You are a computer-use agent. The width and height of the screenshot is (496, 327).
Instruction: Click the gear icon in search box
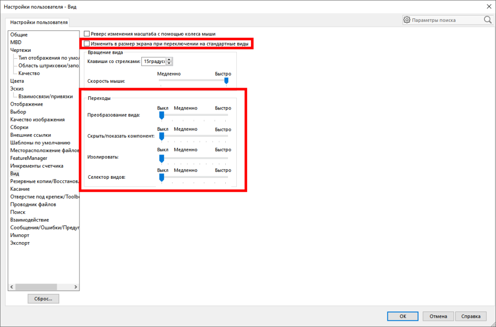pyautogui.click(x=407, y=20)
